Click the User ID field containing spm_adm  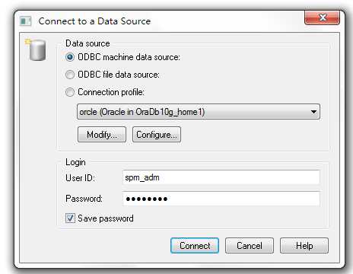click(221, 177)
